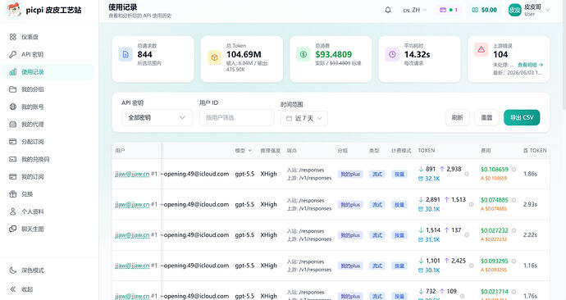Open 聊天生图 chat image icon
Viewport: 566px width, 300px height.
(x=13, y=229)
